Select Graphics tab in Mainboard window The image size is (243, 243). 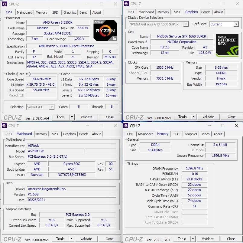point(70,134)
